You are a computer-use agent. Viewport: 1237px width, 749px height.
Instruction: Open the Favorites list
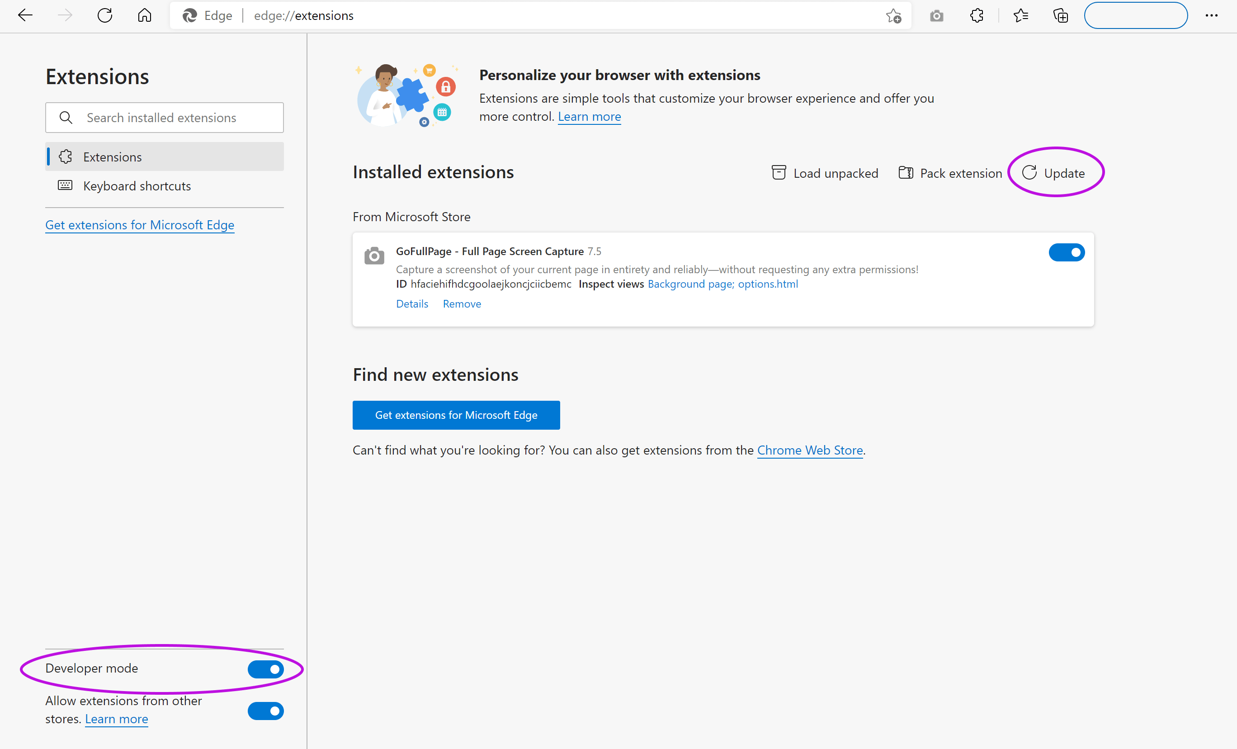[1020, 15]
